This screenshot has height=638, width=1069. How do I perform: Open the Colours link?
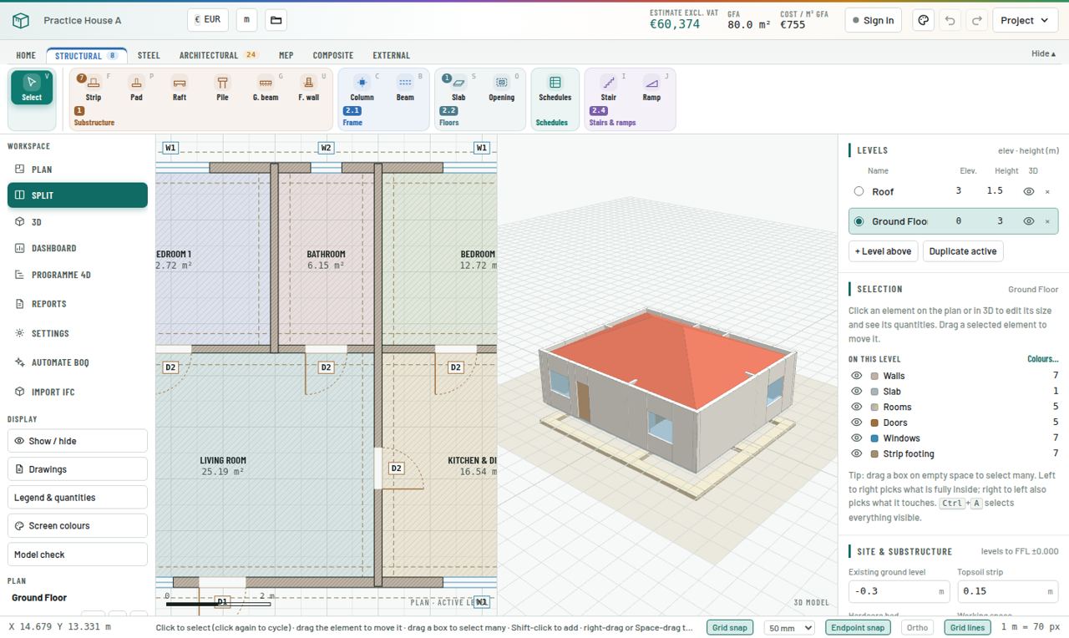[x=1042, y=359]
